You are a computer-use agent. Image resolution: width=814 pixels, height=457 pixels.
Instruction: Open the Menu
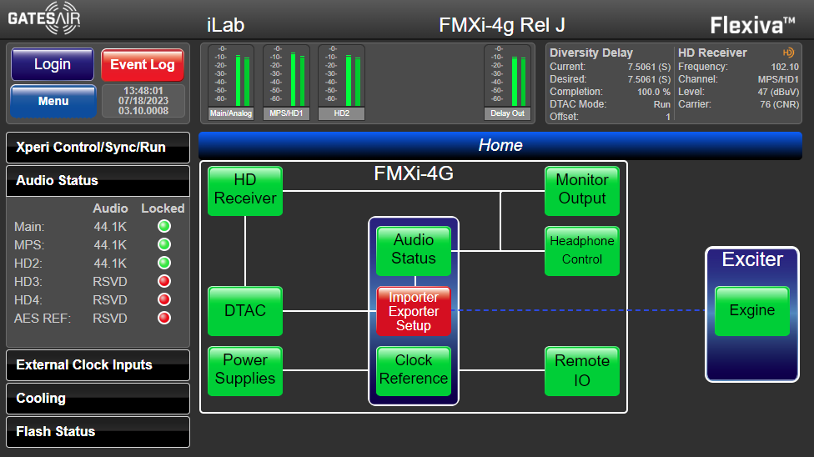click(x=53, y=102)
